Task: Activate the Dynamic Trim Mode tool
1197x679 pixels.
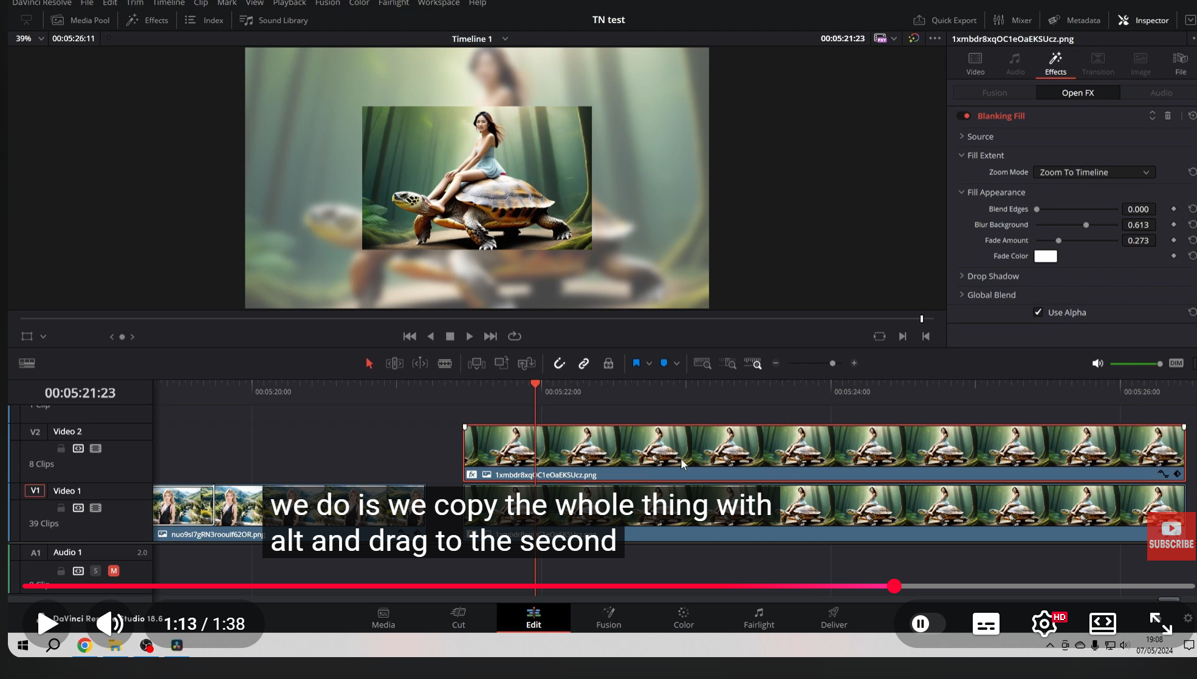Action: pyautogui.click(x=420, y=363)
